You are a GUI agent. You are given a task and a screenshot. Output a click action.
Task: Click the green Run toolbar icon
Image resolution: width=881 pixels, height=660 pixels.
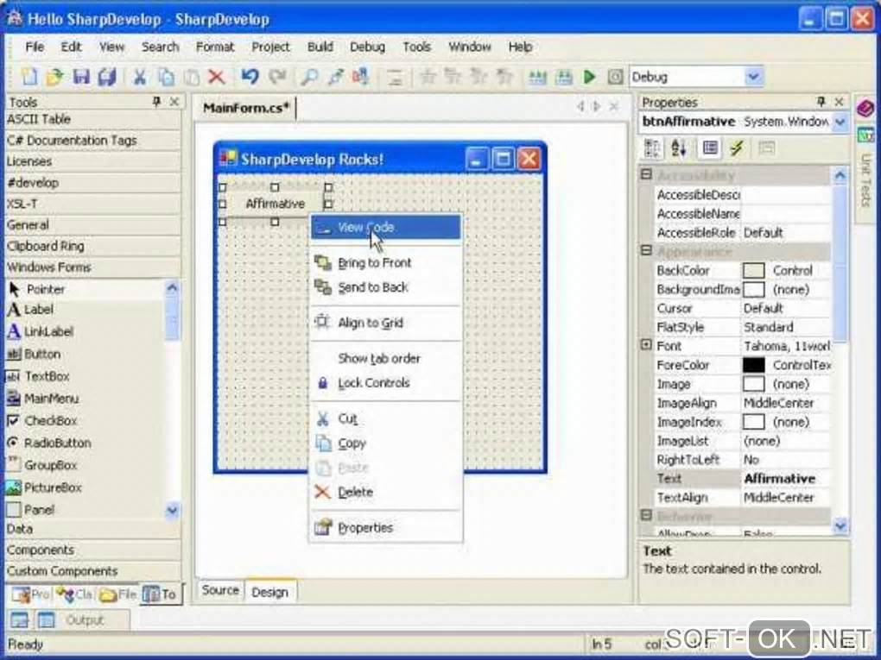click(589, 77)
